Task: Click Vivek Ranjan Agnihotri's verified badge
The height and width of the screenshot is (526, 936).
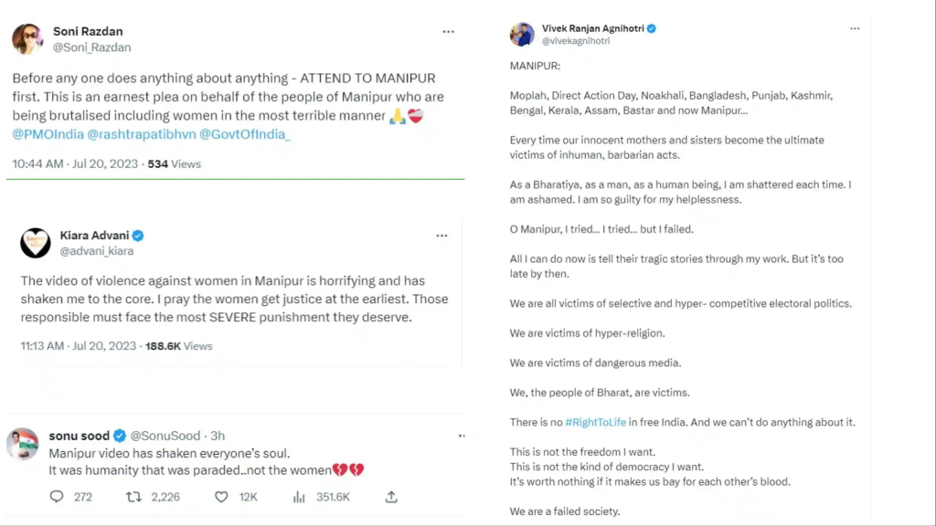Action: [652, 28]
